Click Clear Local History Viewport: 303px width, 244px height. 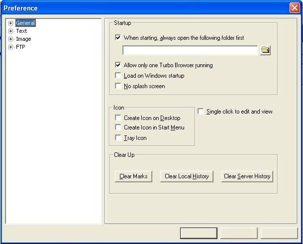point(187,176)
